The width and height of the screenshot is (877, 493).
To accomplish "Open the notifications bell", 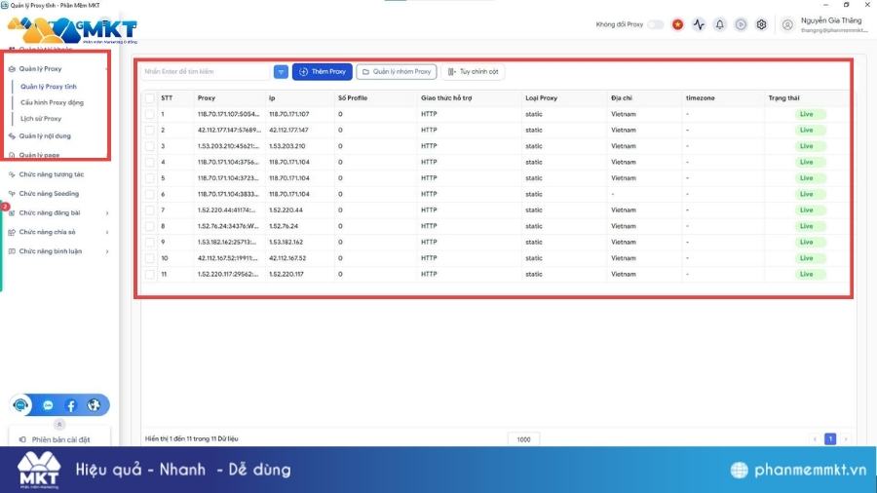I will [720, 24].
